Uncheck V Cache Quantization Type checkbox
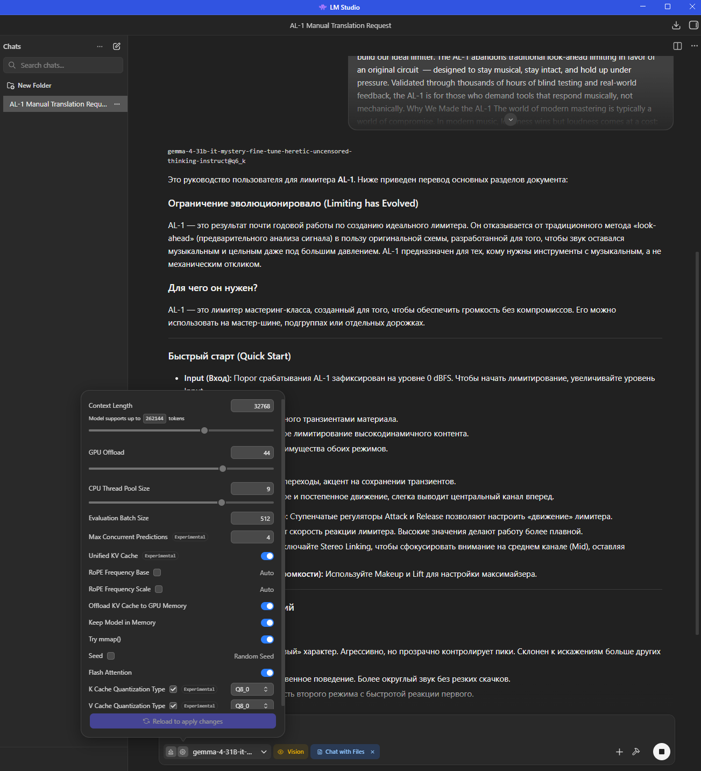 click(x=173, y=706)
